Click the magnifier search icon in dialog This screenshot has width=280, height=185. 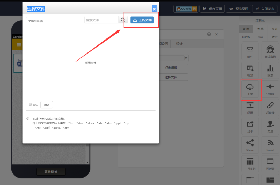pos(123,20)
